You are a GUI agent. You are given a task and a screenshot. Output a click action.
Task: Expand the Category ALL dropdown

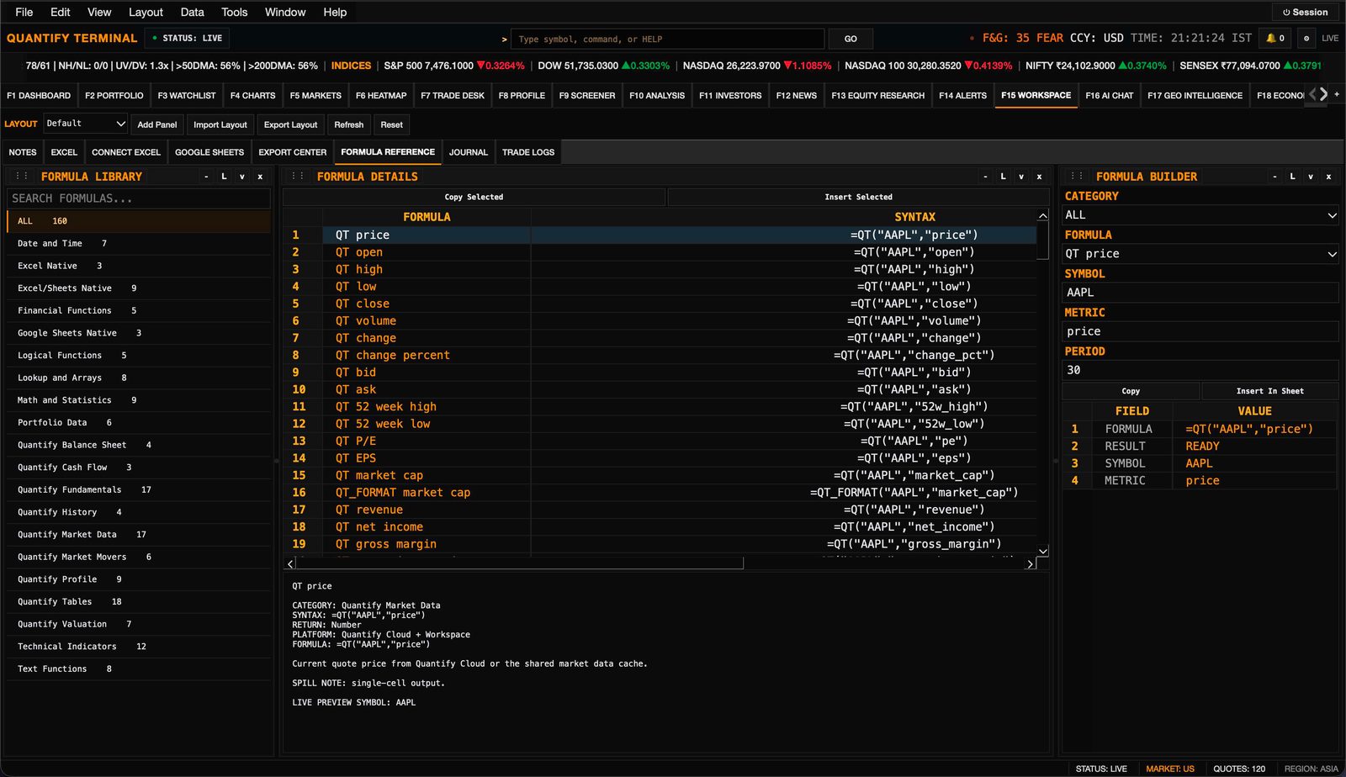tap(1200, 215)
